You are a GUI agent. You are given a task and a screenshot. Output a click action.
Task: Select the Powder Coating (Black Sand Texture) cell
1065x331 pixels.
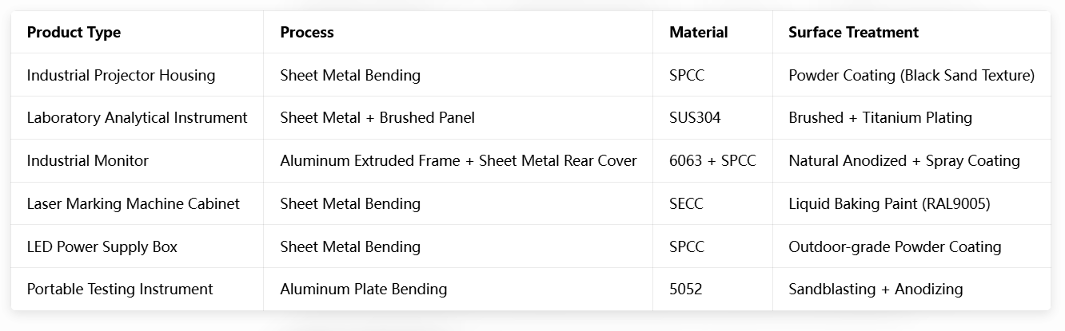tap(911, 76)
